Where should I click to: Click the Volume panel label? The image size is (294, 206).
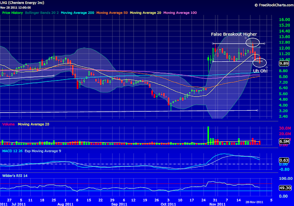[8, 124]
